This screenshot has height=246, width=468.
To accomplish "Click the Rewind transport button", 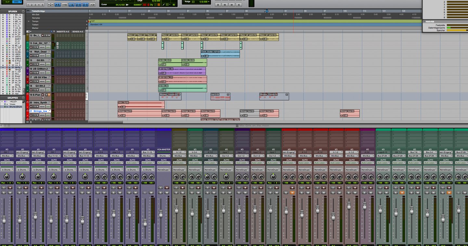I will click(225, 5).
